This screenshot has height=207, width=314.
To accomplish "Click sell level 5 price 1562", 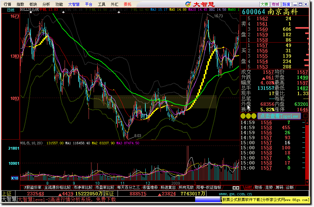I will click(262, 19).
